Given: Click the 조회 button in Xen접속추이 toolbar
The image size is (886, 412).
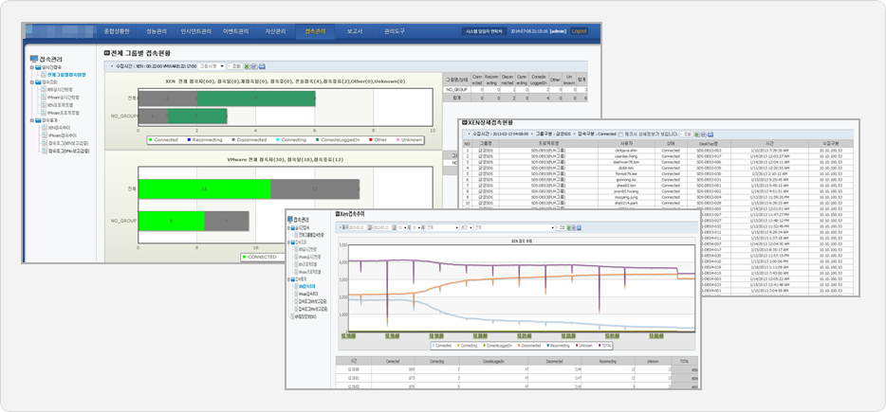Looking at the screenshot, I should pos(561,228).
